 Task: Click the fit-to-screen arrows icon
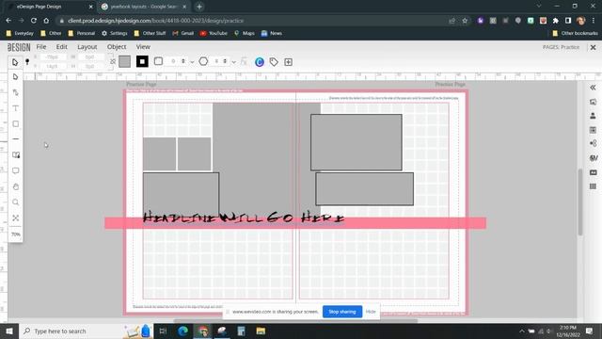[x=15, y=218]
